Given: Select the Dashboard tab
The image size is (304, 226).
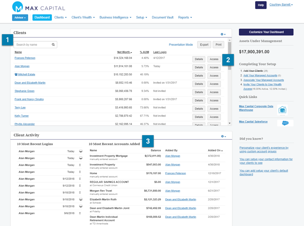Looking at the screenshot, I should point(42,18).
